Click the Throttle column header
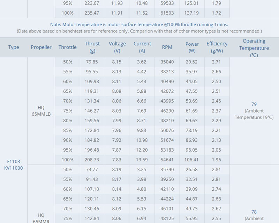 (x=68, y=47)
